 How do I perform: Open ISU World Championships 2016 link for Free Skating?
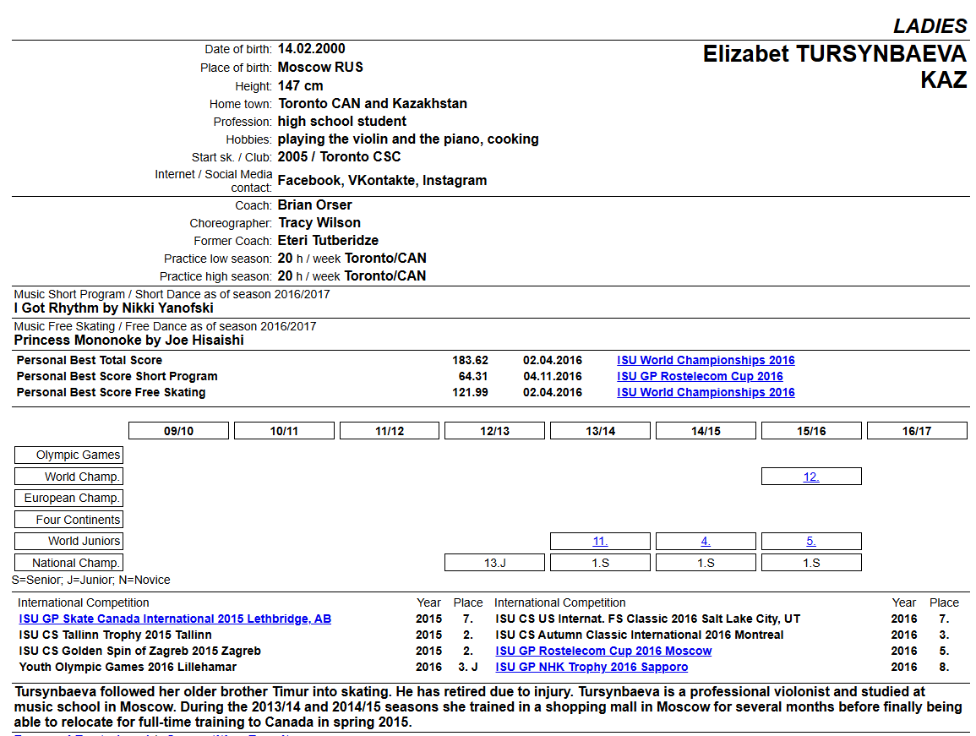pyautogui.click(x=706, y=392)
